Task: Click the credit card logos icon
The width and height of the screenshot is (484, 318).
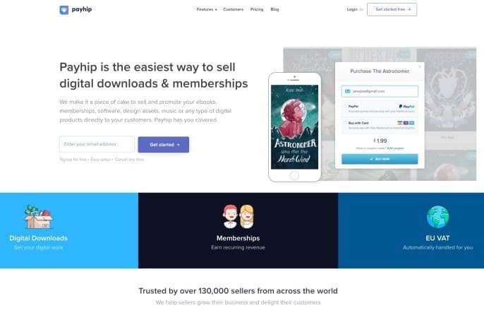Action: (406, 123)
